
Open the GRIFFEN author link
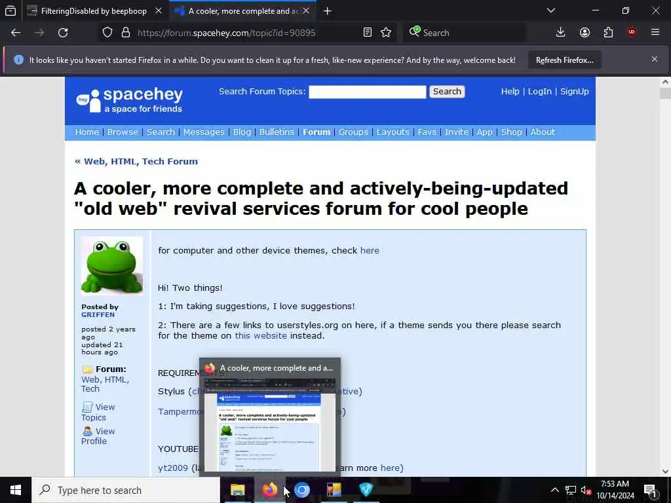pyautogui.click(x=98, y=314)
